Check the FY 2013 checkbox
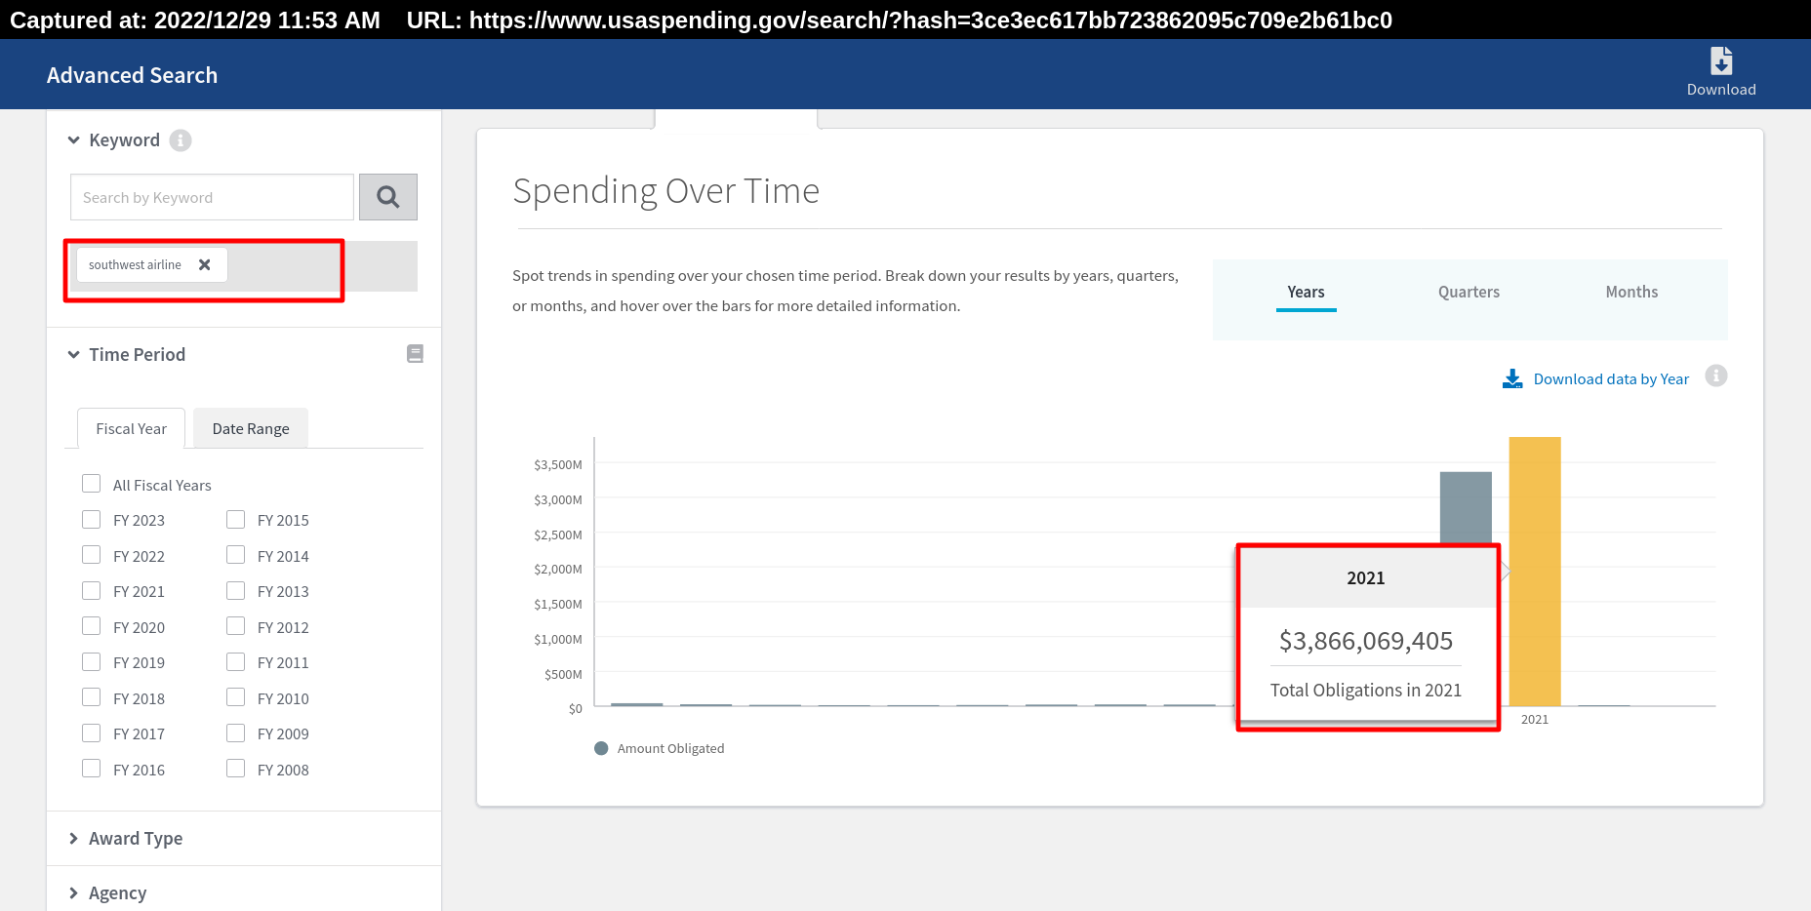 [236, 590]
